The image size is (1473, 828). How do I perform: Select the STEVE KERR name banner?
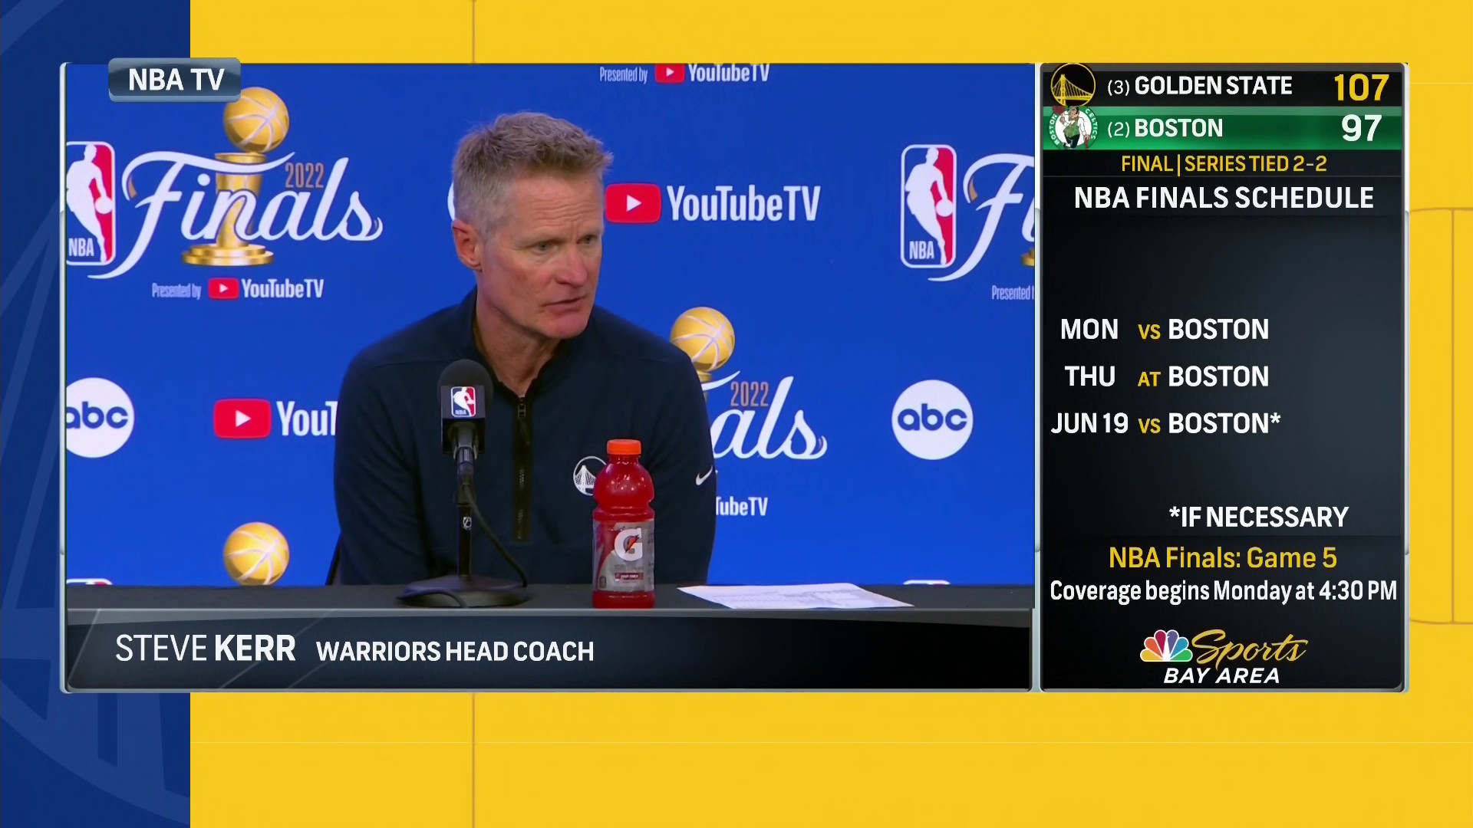206,651
